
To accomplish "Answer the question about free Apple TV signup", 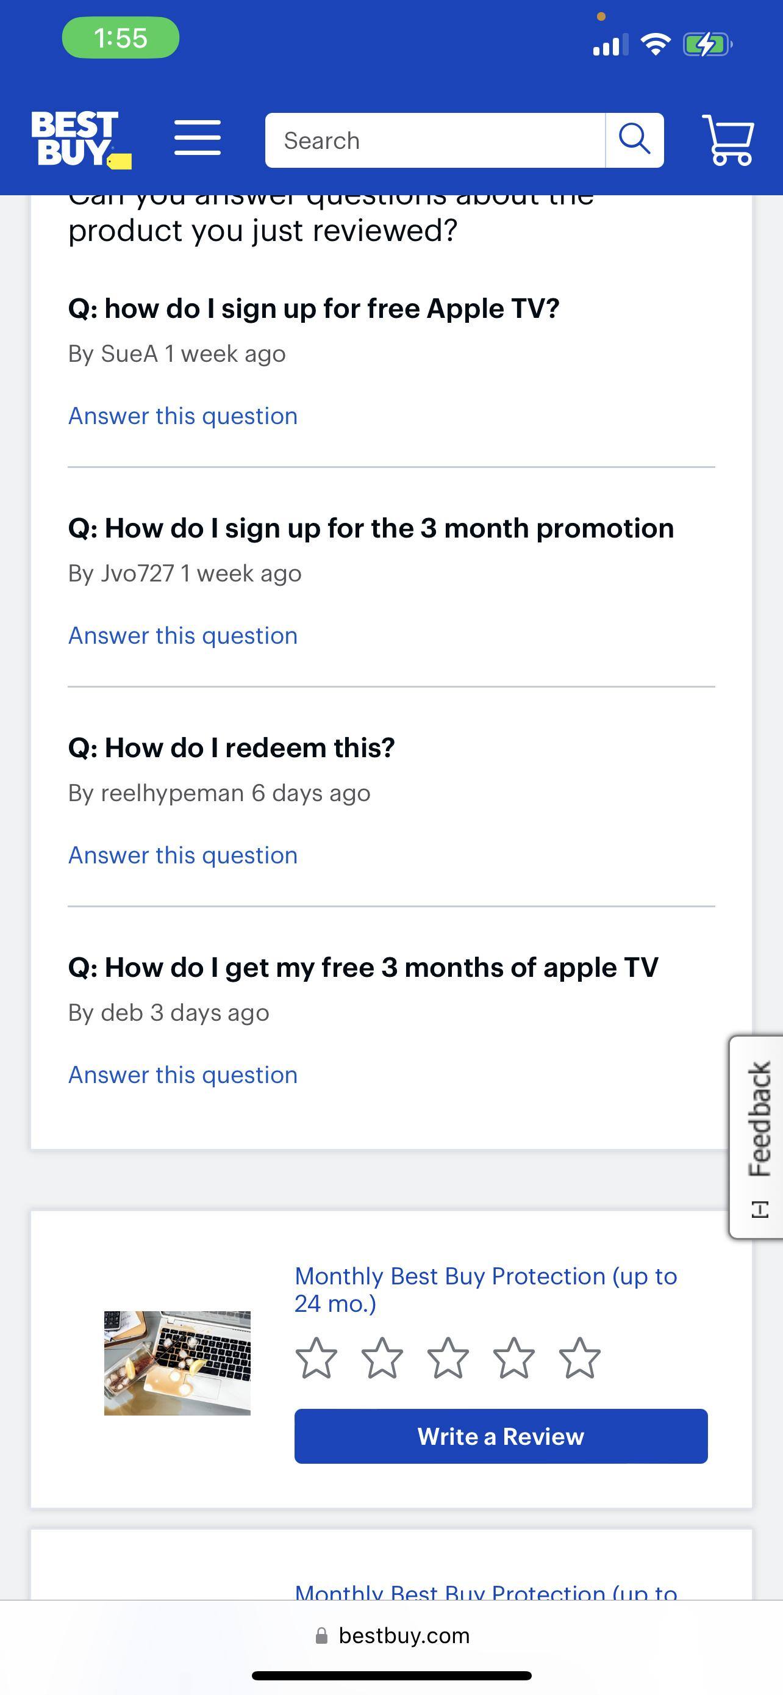I will [182, 415].
